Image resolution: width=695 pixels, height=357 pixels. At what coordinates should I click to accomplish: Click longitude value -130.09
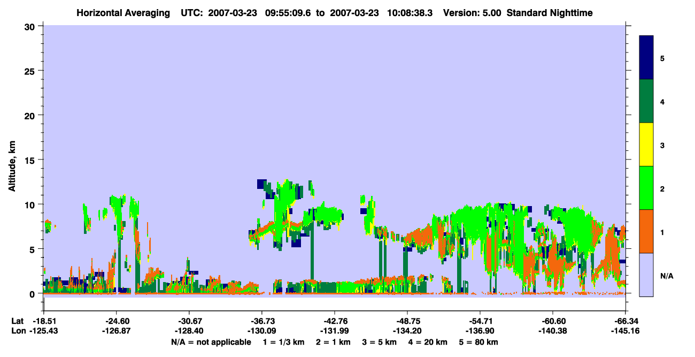(x=262, y=331)
